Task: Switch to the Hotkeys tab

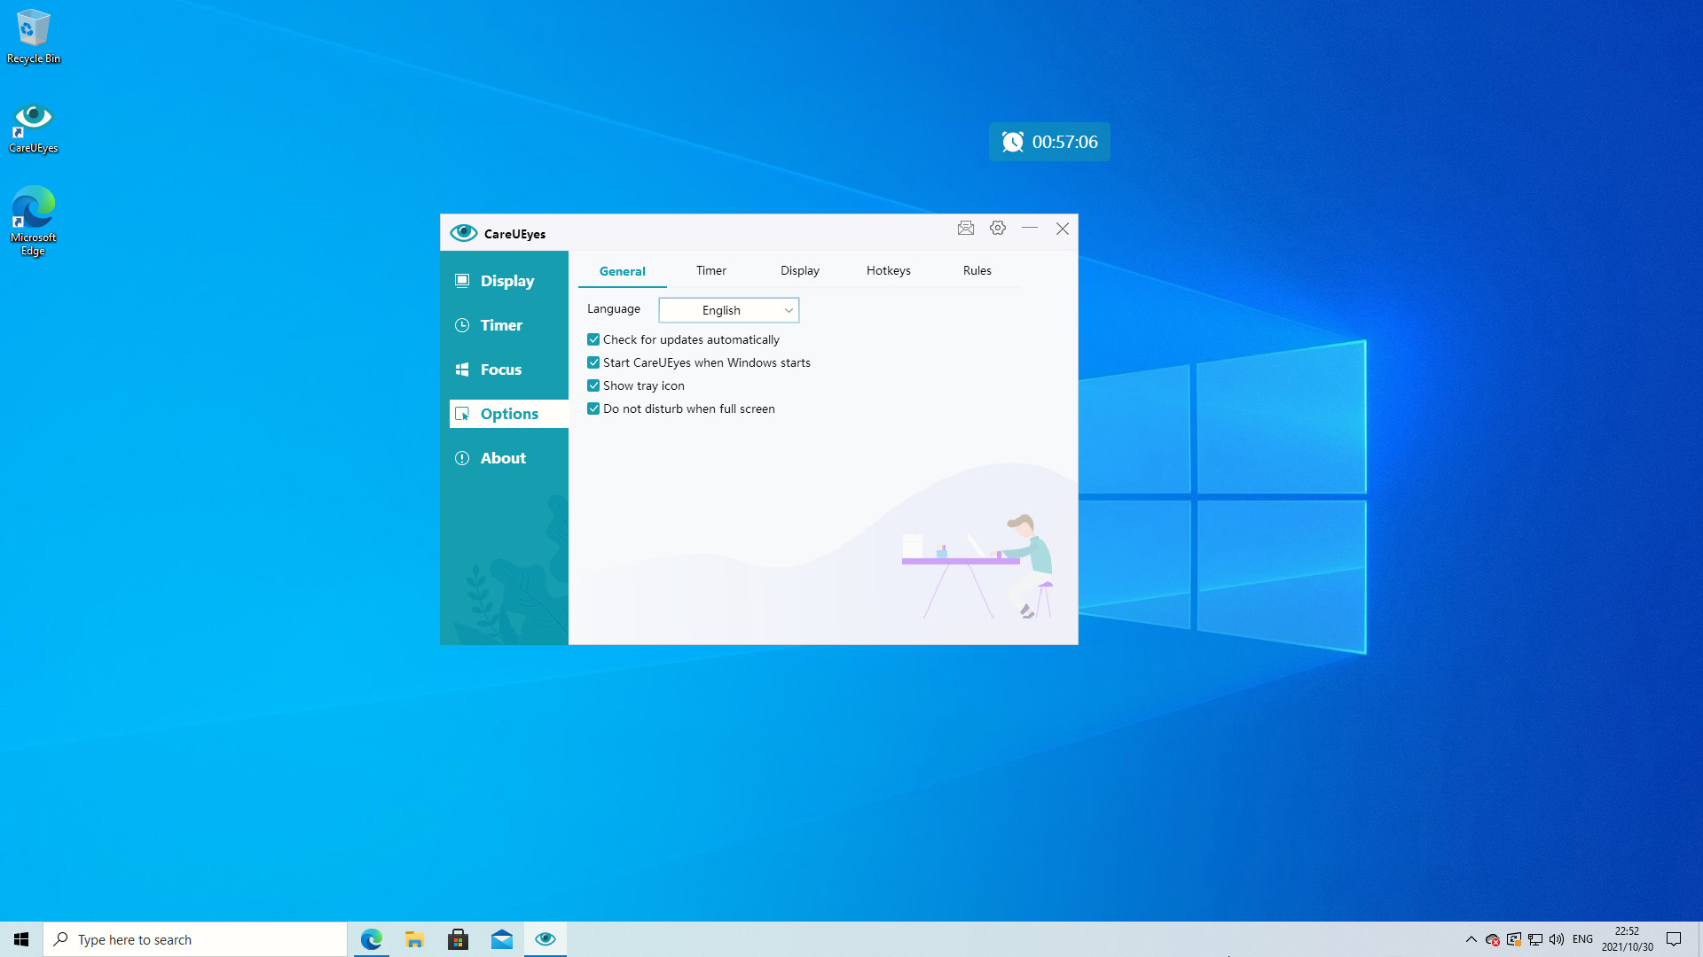Action: [x=888, y=270]
